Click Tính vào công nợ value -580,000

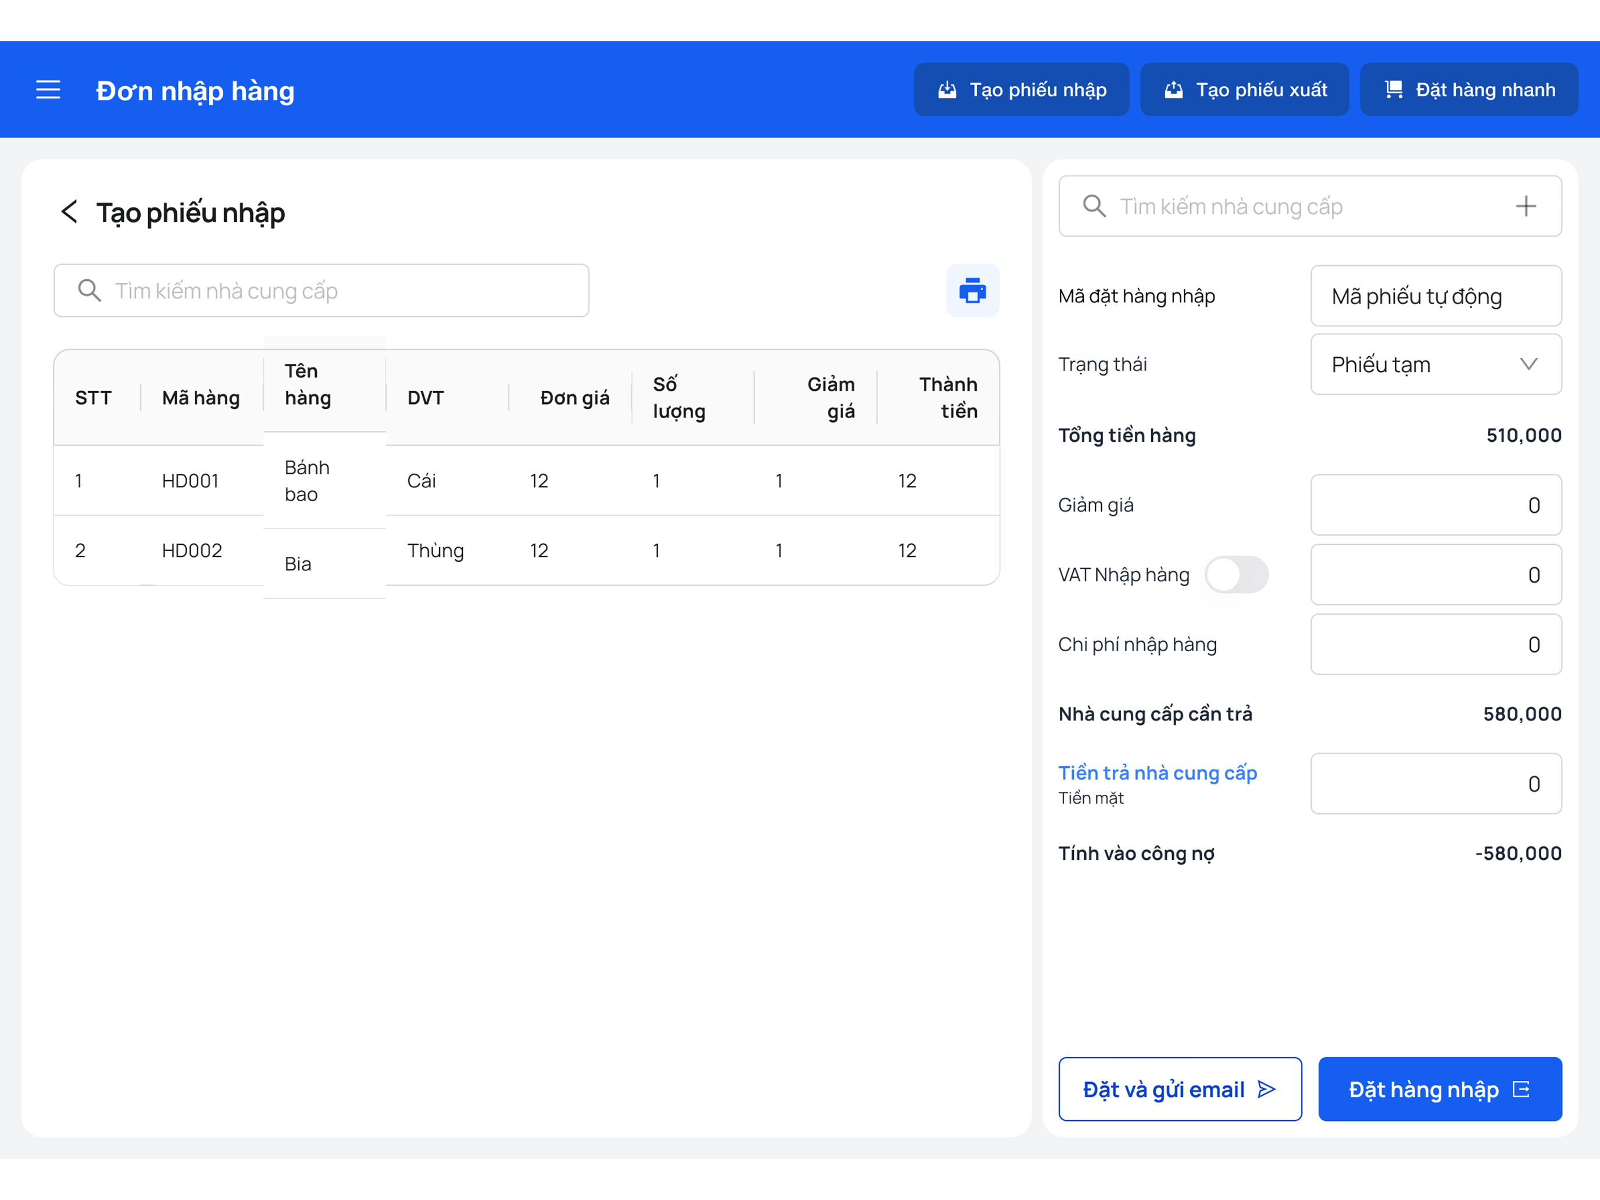(1518, 853)
